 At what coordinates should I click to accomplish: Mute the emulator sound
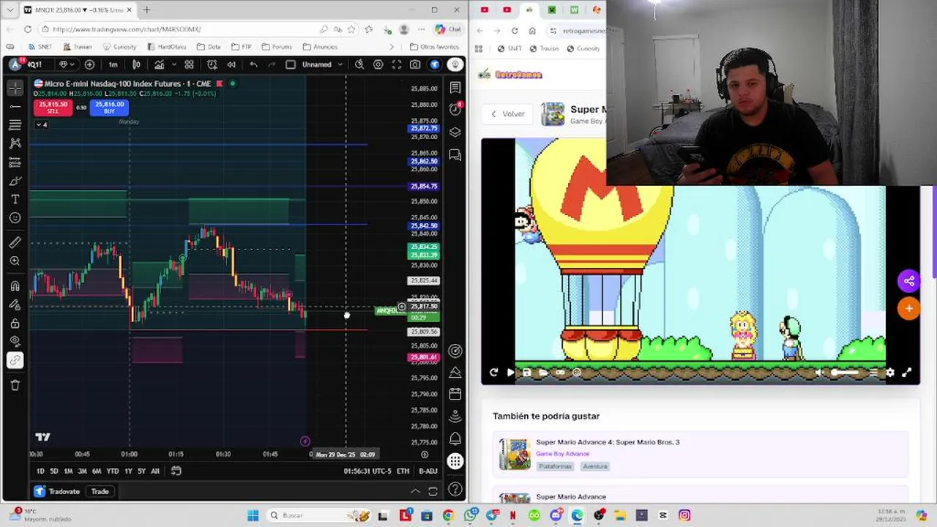click(x=819, y=373)
